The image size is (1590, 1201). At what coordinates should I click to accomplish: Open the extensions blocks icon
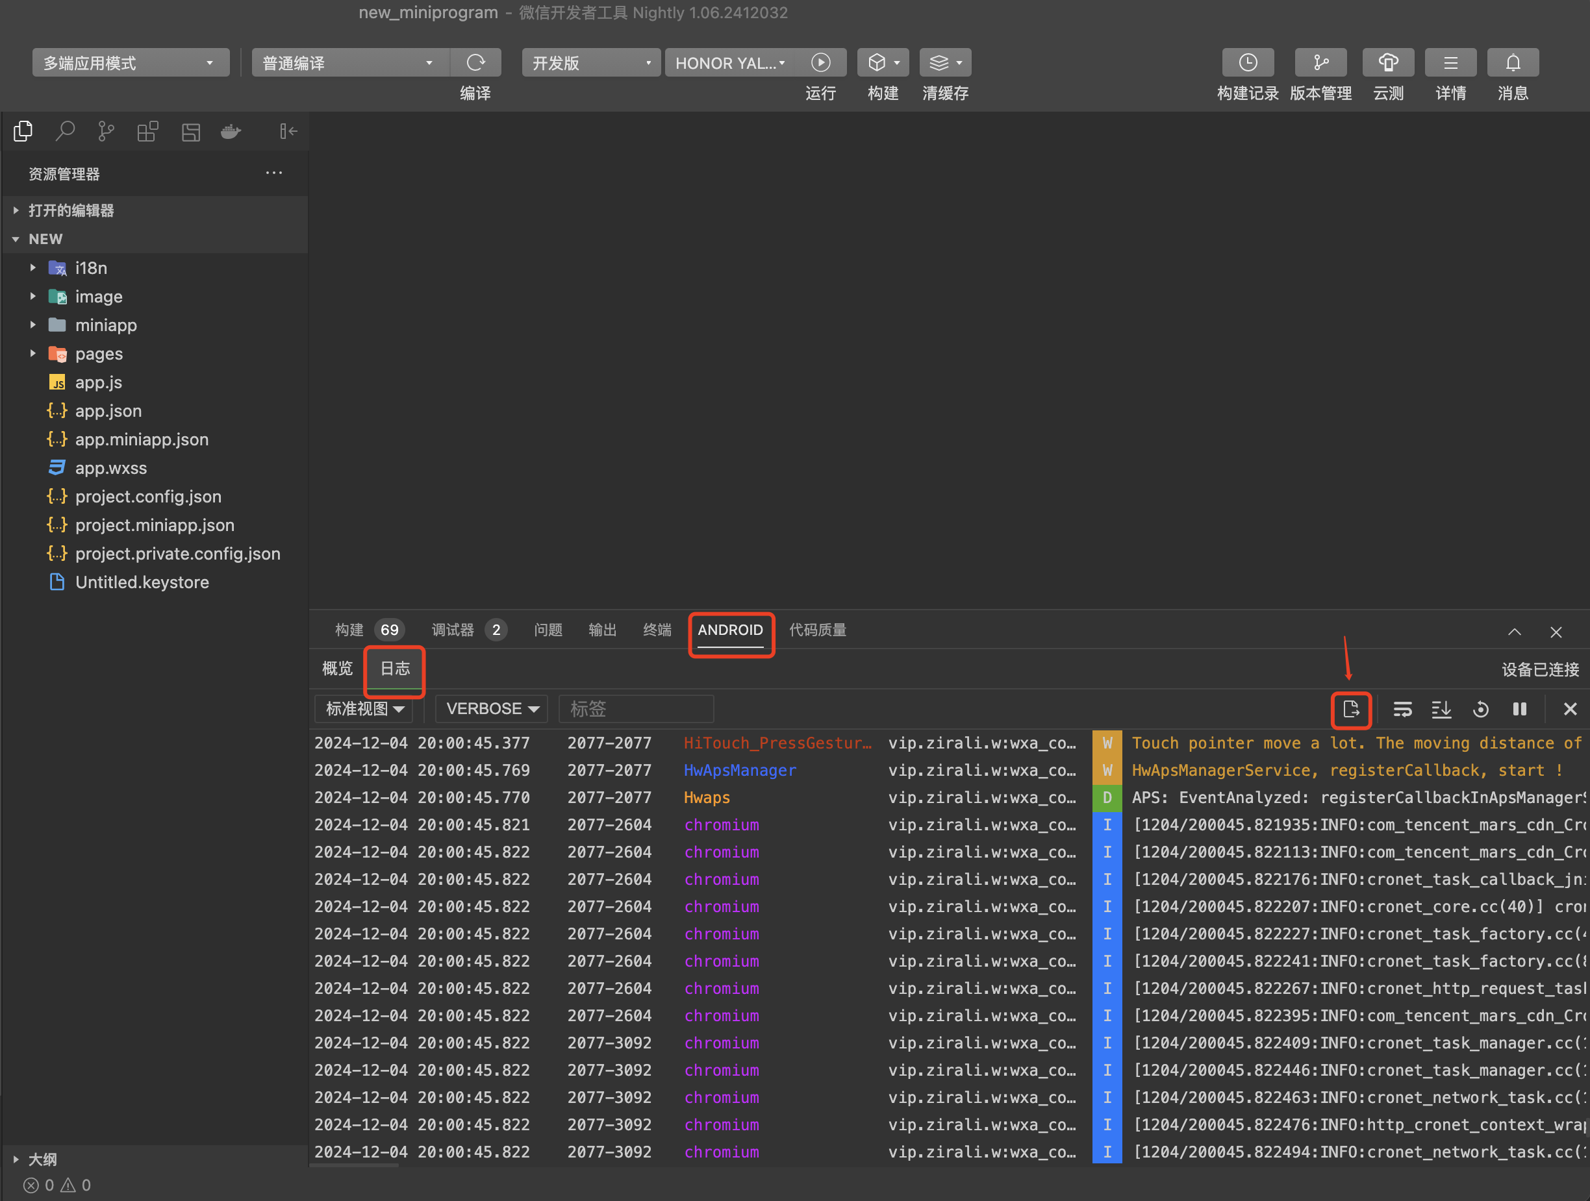(x=147, y=131)
